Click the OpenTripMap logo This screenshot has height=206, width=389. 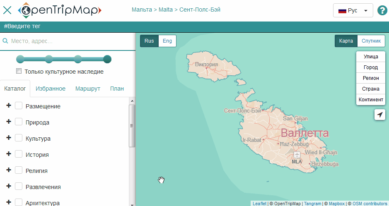pos(60,10)
